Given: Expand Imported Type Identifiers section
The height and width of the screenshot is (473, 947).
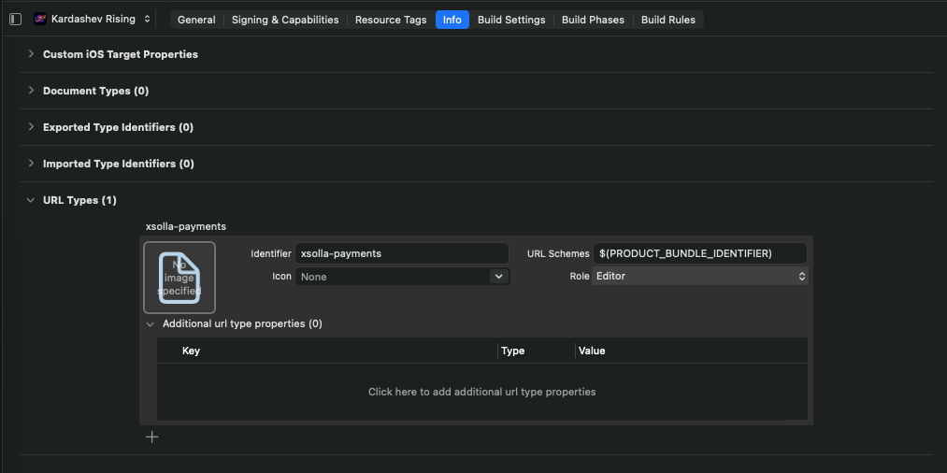Looking at the screenshot, I should click(31, 164).
